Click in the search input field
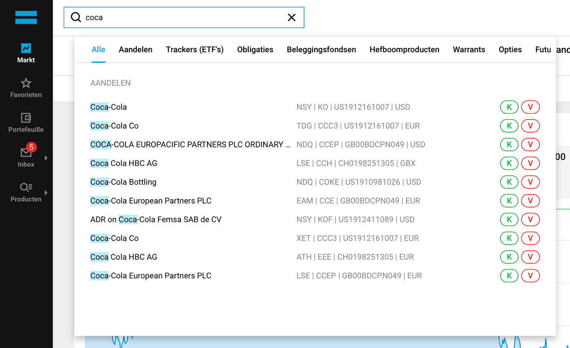The height and width of the screenshot is (348, 570). pos(182,17)
